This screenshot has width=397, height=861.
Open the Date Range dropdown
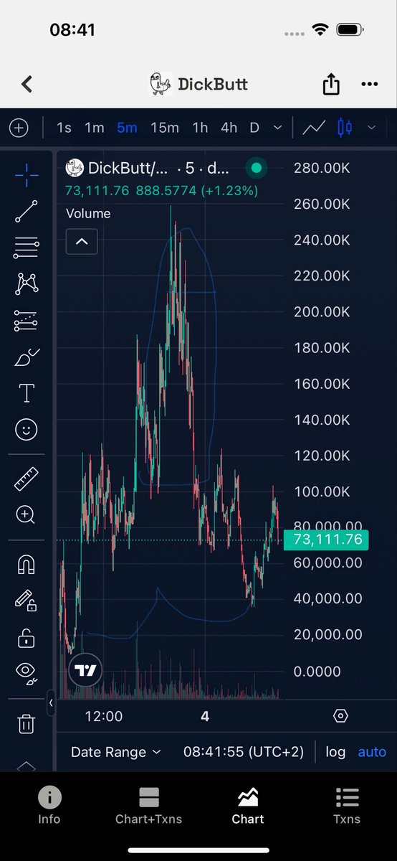coord(116,752)
